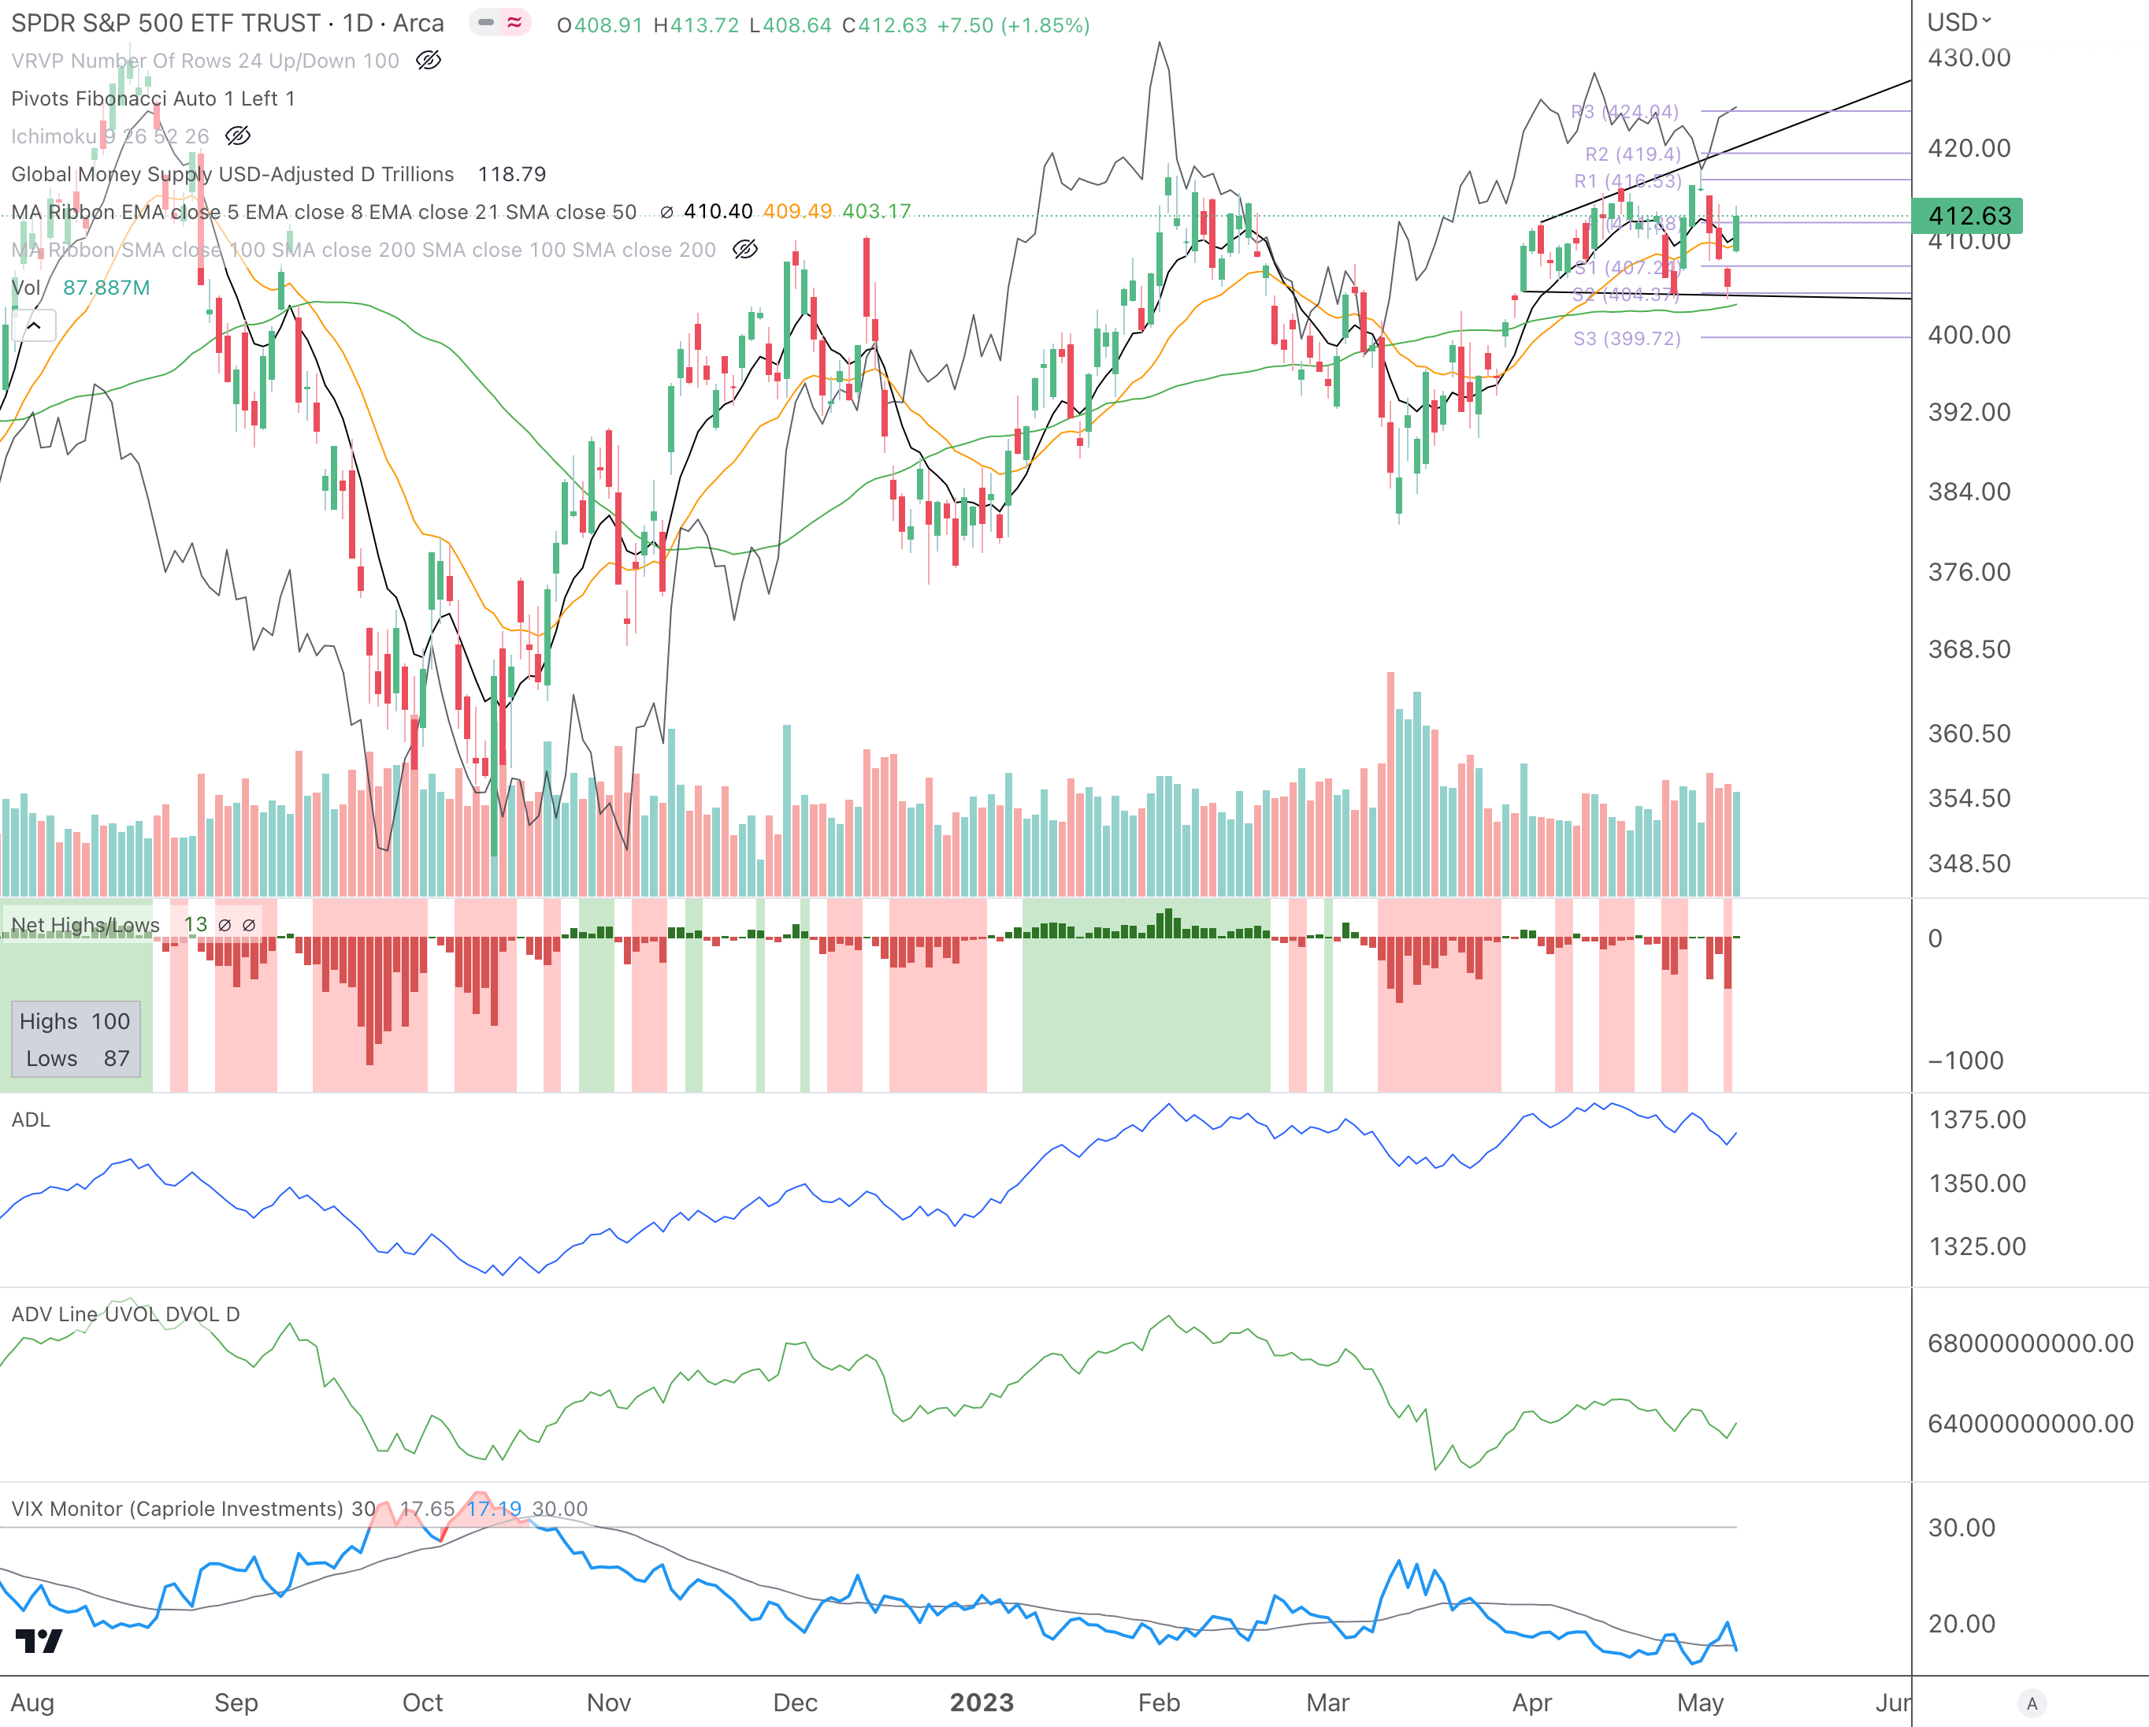
Task: Click the S1 (407.24) pivot label
Action: (x=1627, y=267)
